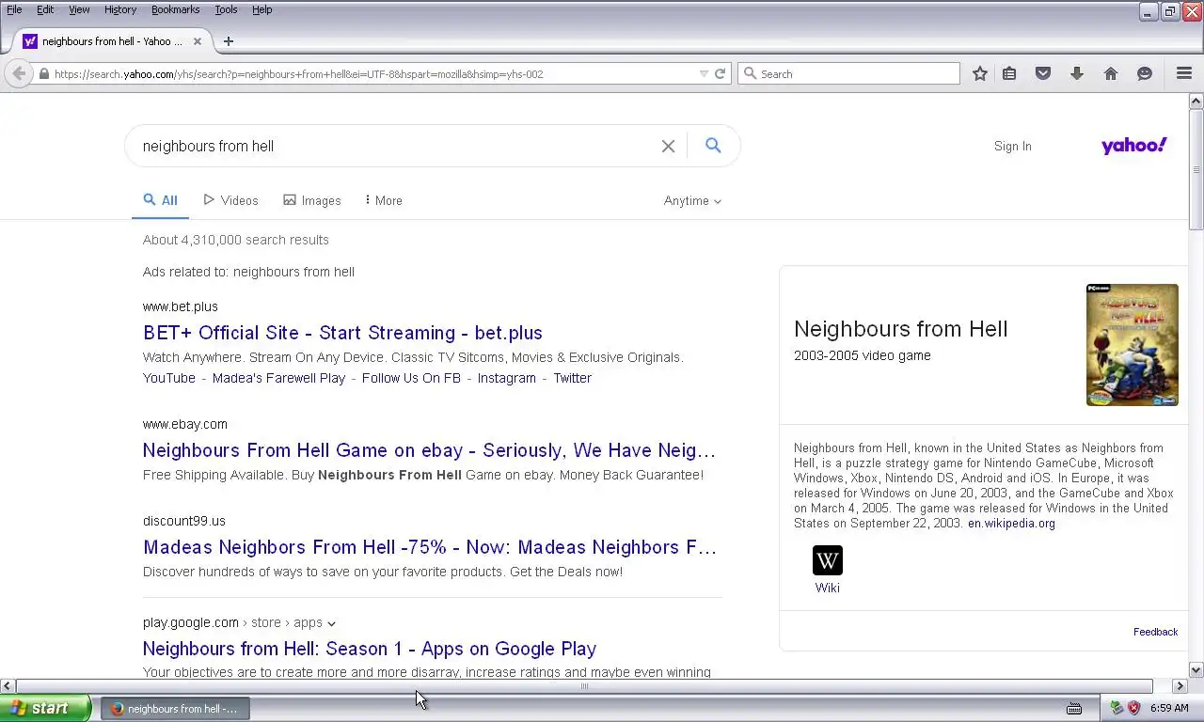This screenshot has width=1204, height=722.
Task: Switch to Videos results tab
Action: [x=230, y=200]
